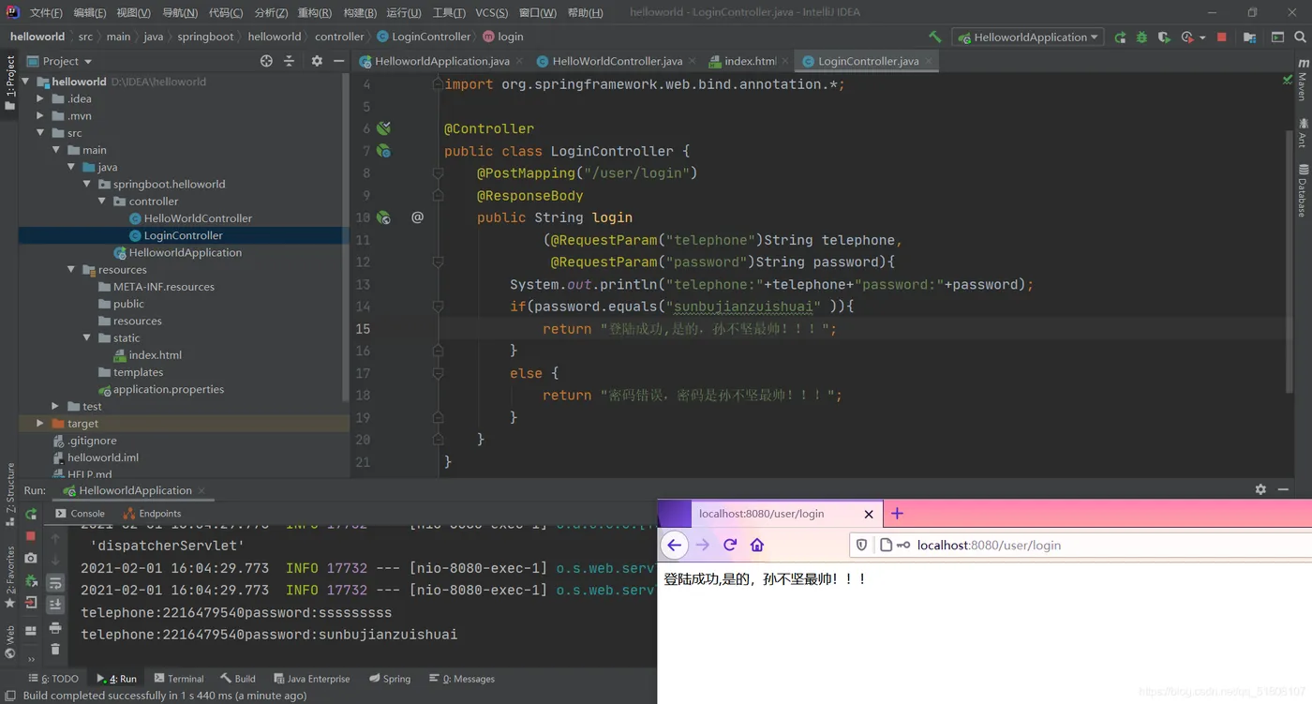Open HelloworldApplication run configuration dropdown
Screen dimensions: 1312x704
(1028, 37)
